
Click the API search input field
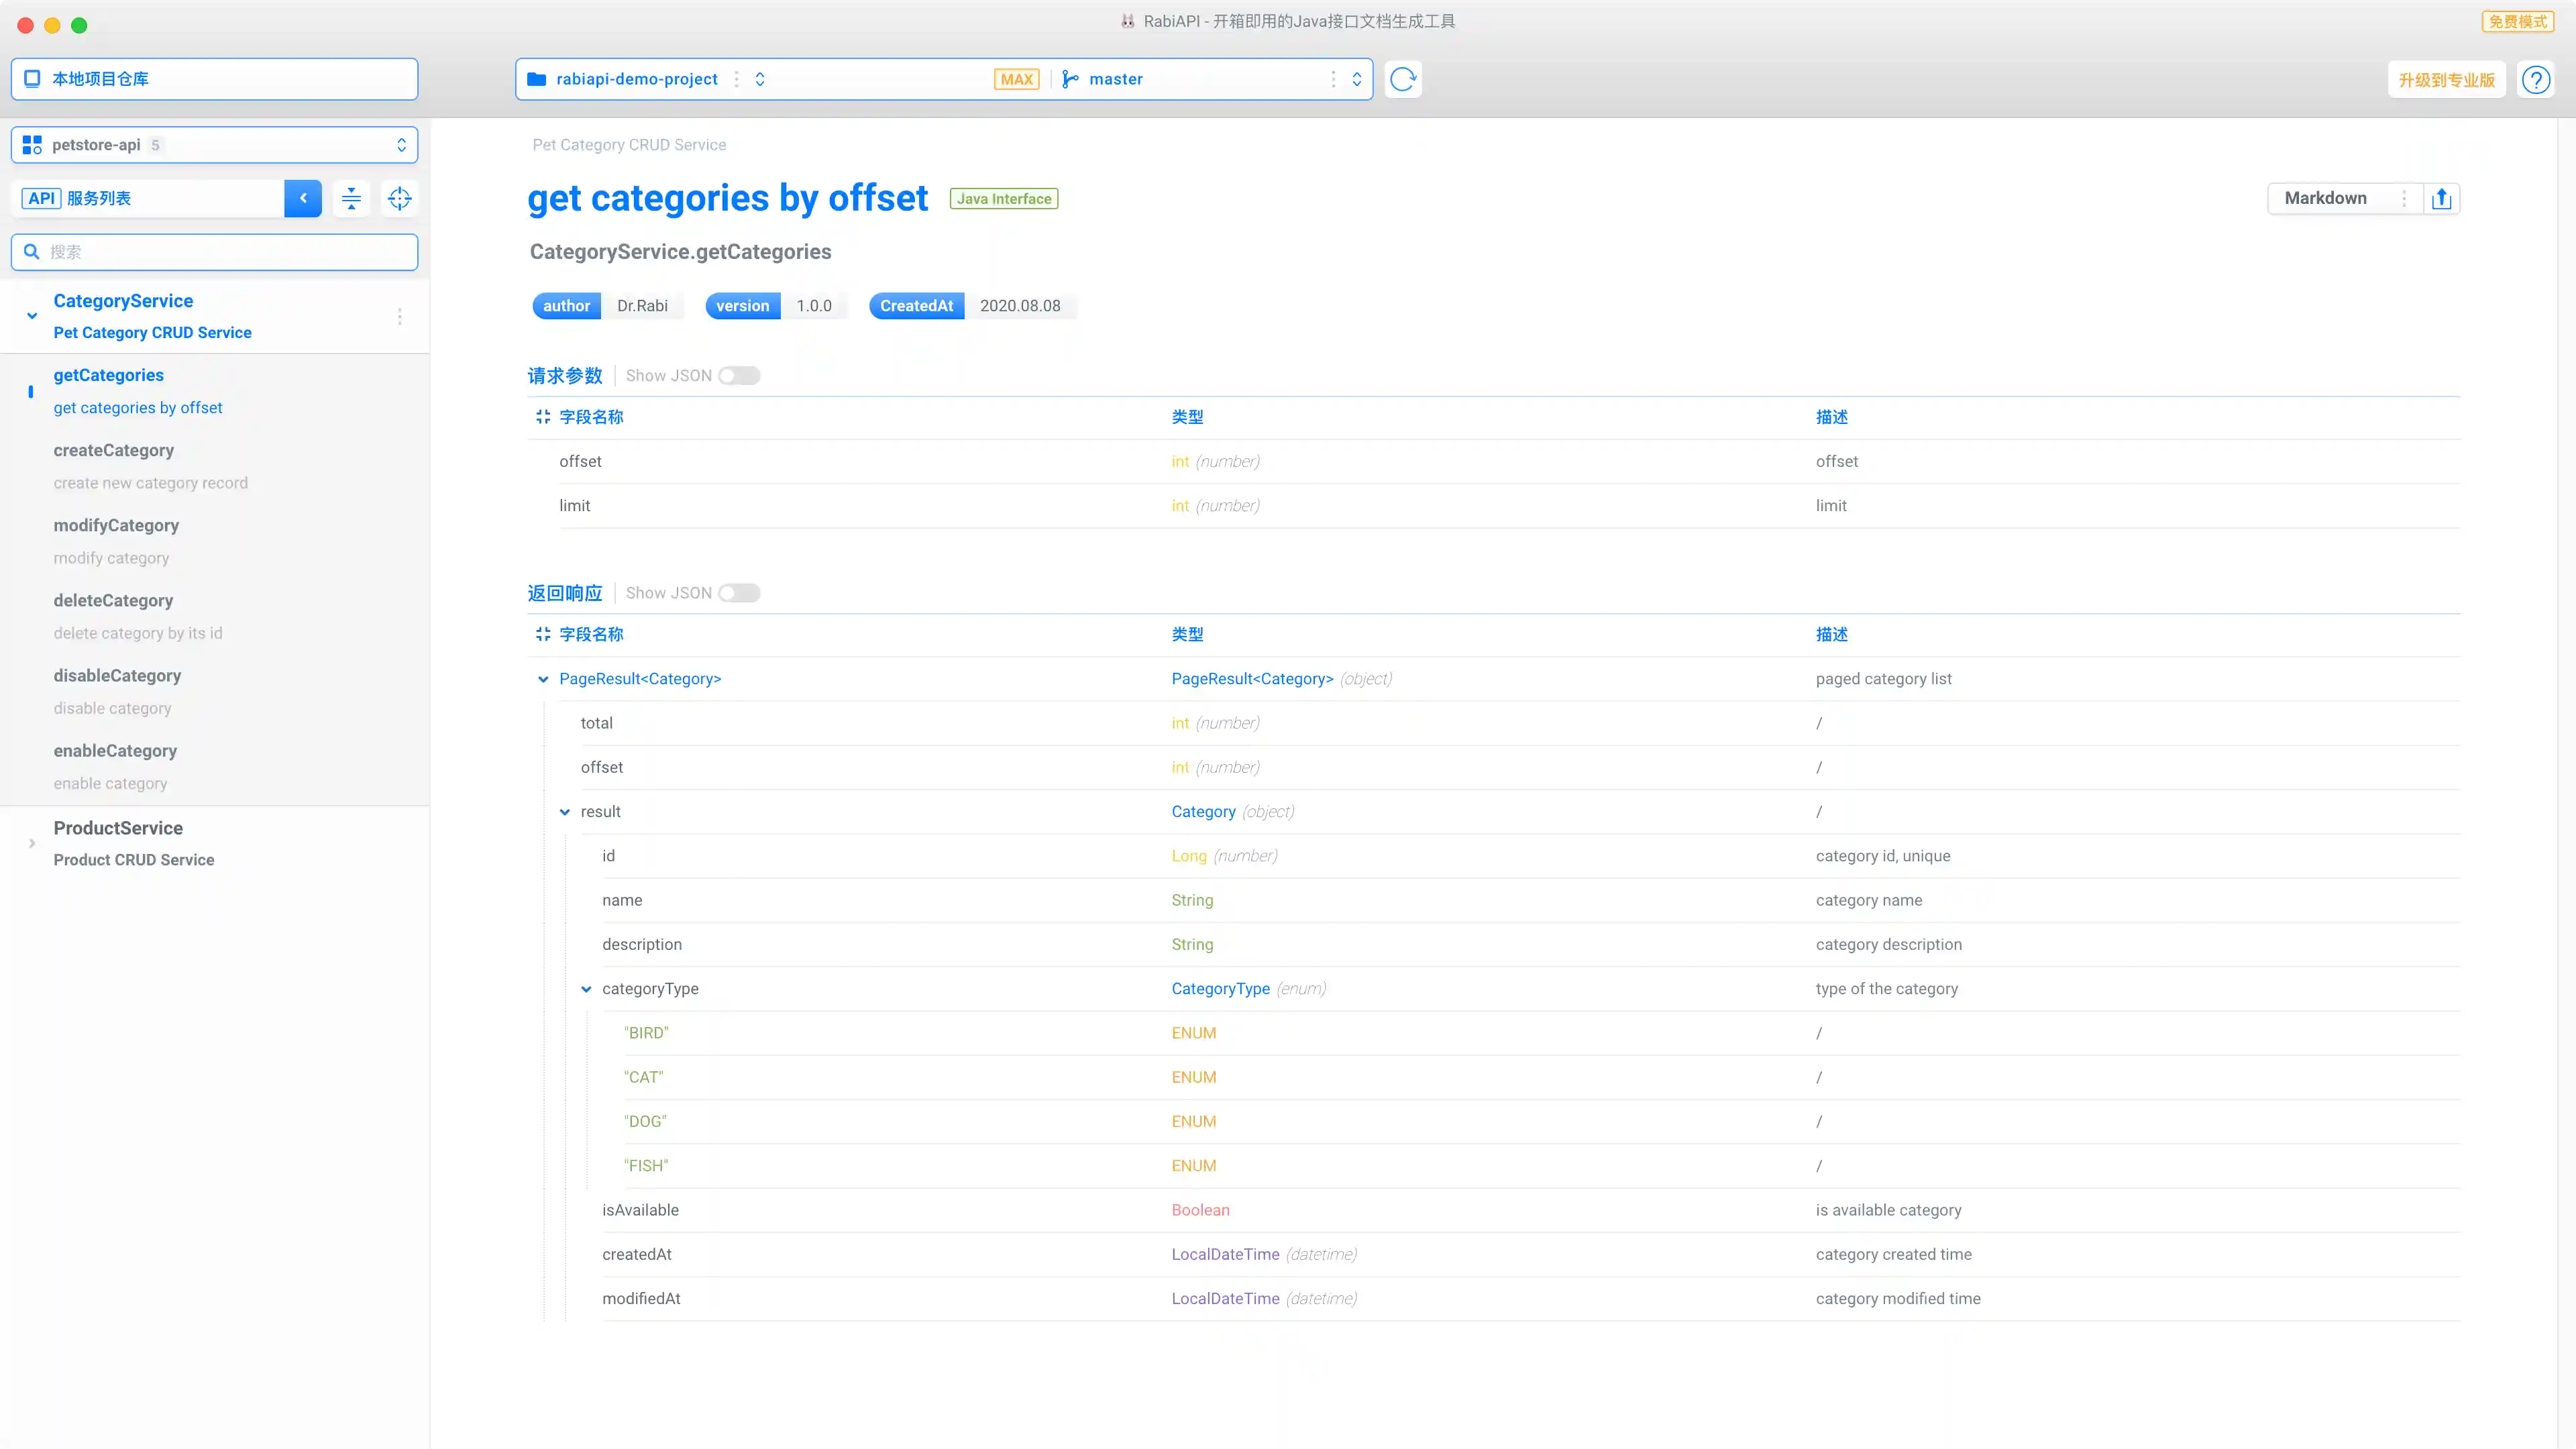pyautogui.click(x=214, y=252)
